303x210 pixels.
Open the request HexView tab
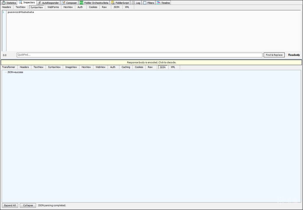68,7
